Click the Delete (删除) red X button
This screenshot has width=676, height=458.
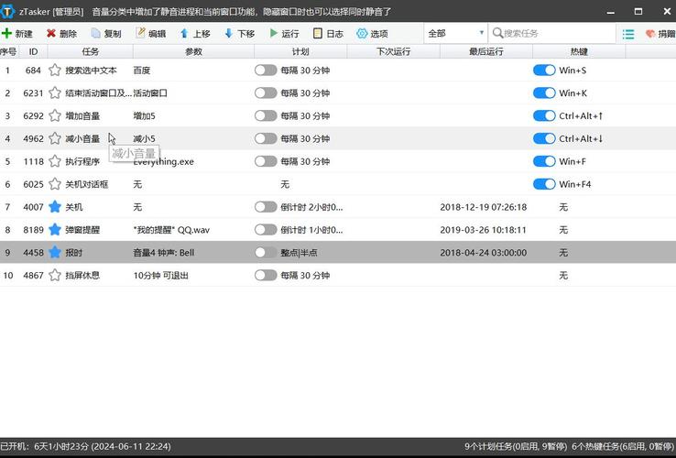pos(61,33)
